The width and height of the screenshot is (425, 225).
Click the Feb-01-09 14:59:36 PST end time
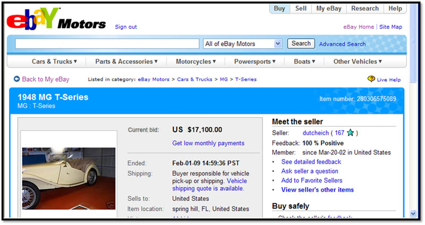click(x=206, y=163)
